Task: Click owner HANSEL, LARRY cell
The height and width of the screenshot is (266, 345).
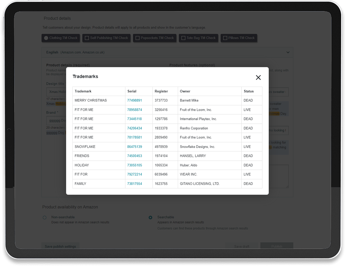Action: coord(210,156)
